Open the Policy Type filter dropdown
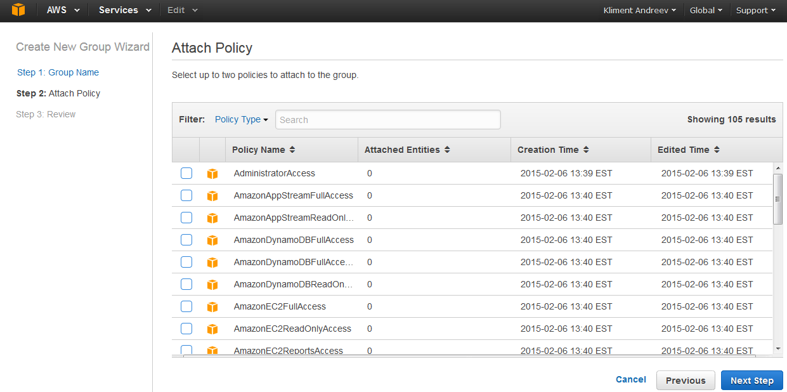 coord(242,119)
